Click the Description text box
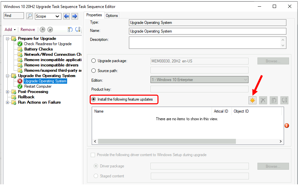The width and height of the screenshot is (299, 186). click(207, 43)
